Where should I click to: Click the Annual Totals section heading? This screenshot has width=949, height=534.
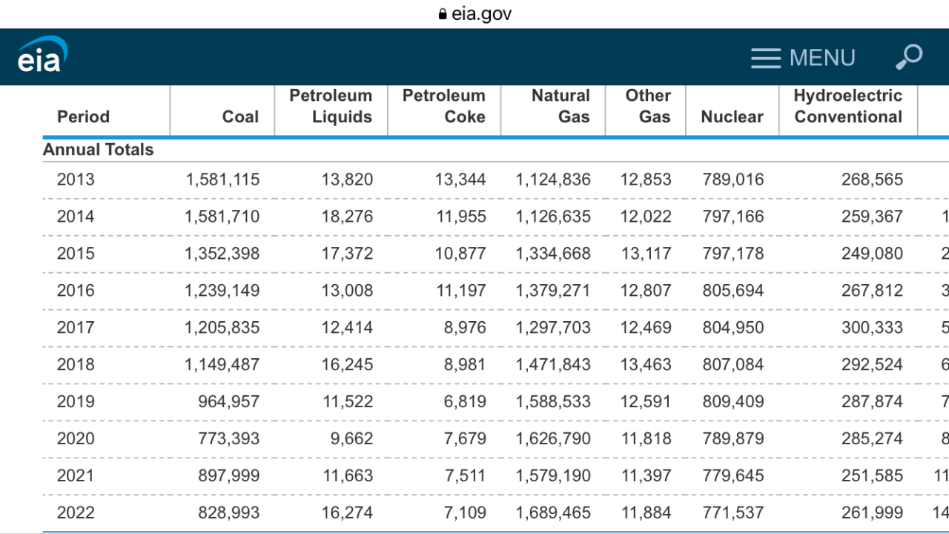pyautogui.click(x=99, y=150)
